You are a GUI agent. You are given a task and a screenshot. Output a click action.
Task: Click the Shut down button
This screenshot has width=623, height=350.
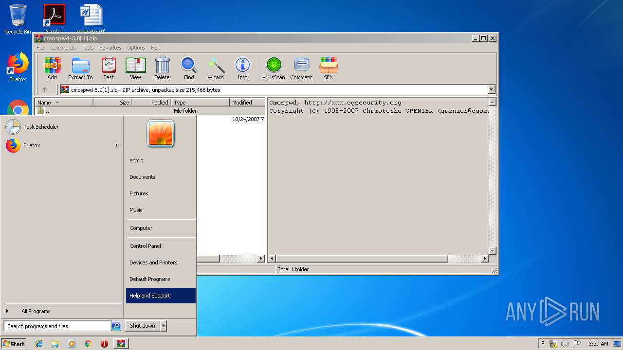(143, 326)
